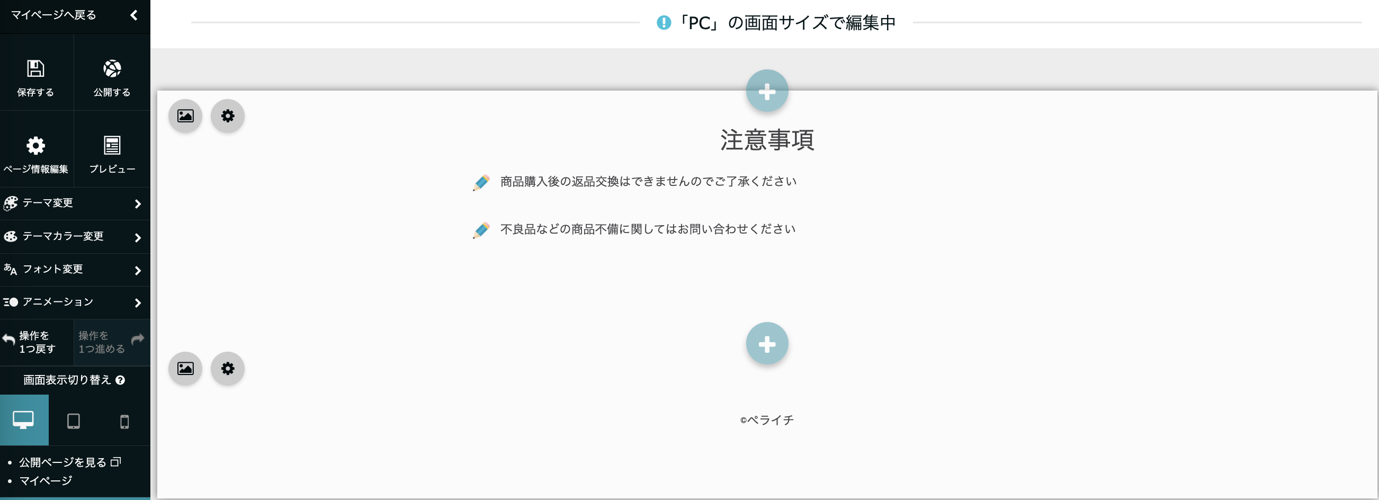Edit the 注意事項 heading
Viewport: 1379px width, 500px height.
click(767, 140)
